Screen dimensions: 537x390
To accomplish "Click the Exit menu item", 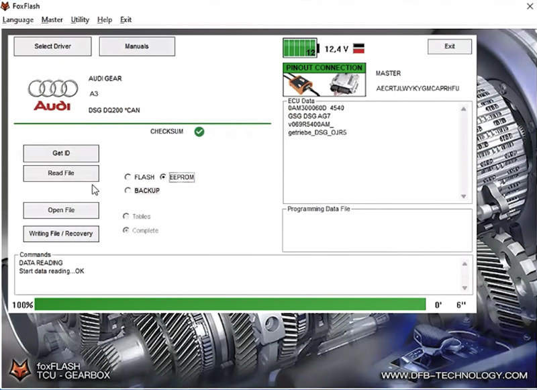I will 126,20.
